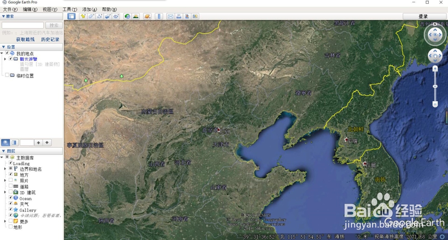Click the 获取路线 link
The height and width of the screenshot is (240, 448).
point(26,39)
